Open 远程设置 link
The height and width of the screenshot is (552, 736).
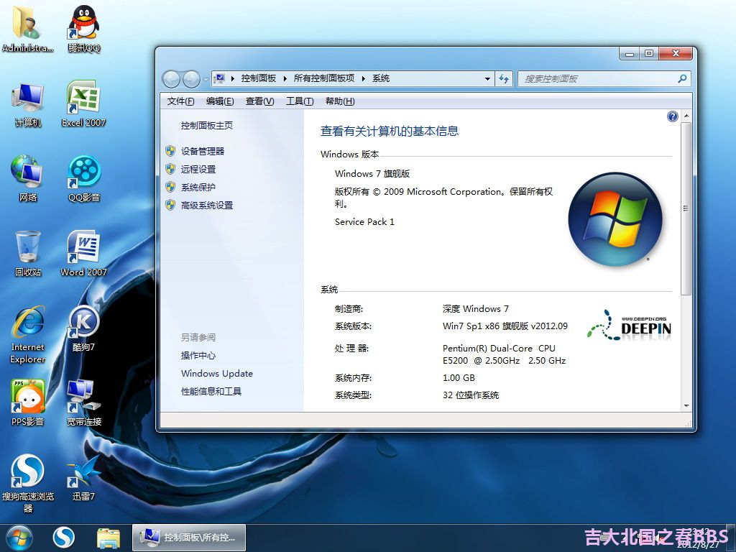click(x=198, y=169)
